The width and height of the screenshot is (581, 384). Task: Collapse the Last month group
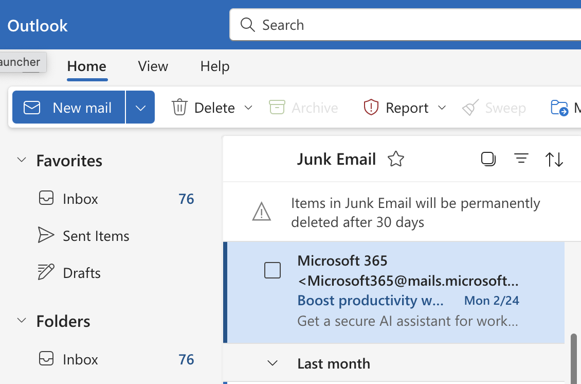[x=272, y=363]
